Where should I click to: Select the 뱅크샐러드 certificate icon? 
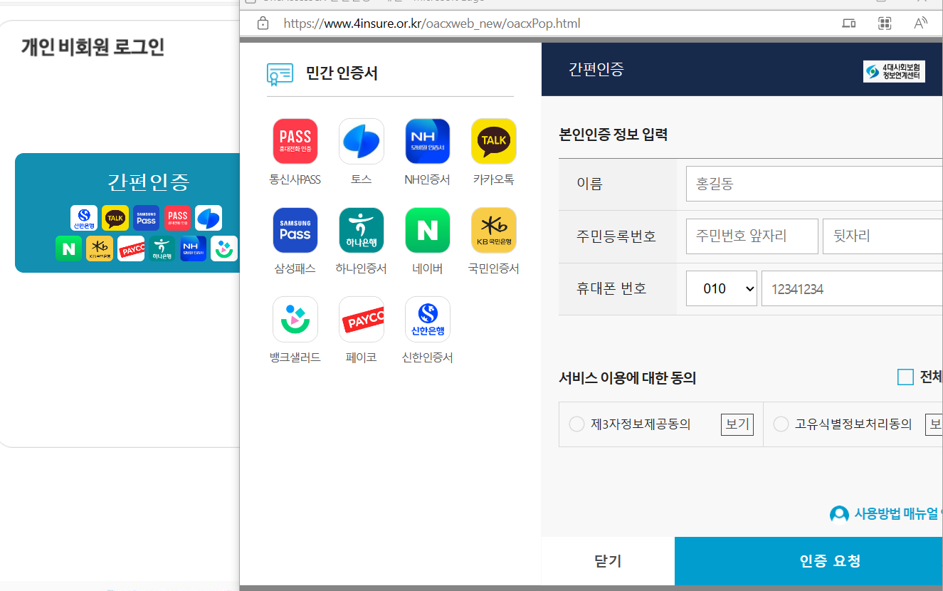tap(295, 319)
